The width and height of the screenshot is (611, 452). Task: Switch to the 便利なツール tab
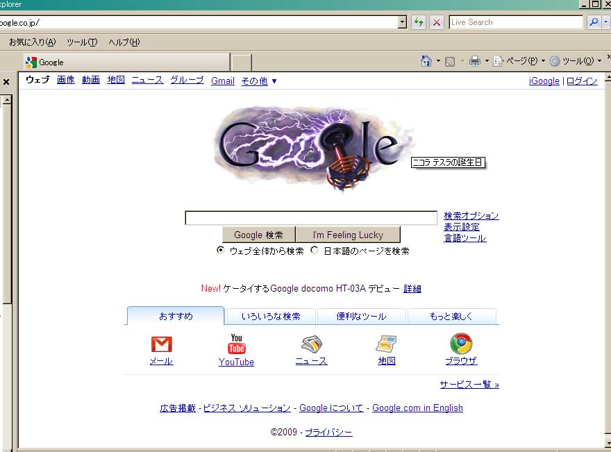[x=361, y=317]
